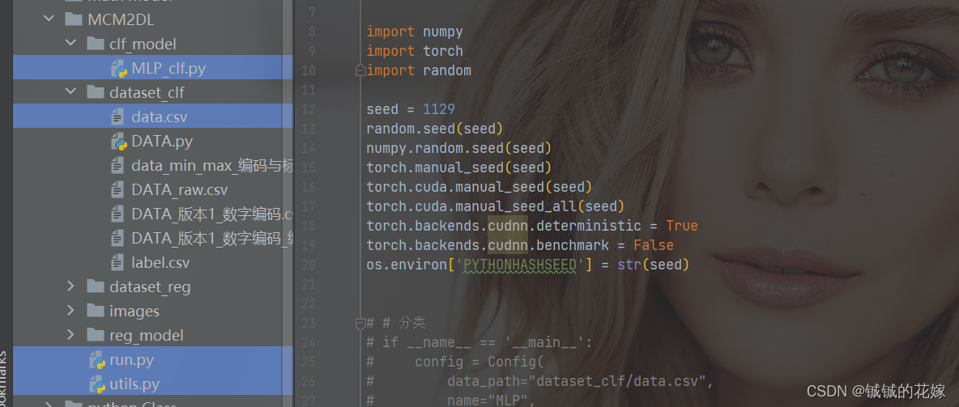The height and width of the screenshot is (407, 959).
Task: Select the clf_model folder name
Action: 143,44
